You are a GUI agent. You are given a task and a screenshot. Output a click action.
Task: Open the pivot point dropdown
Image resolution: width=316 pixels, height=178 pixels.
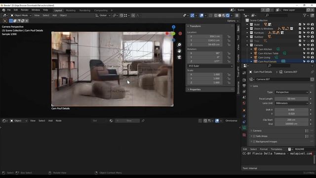tap(115, 15)
